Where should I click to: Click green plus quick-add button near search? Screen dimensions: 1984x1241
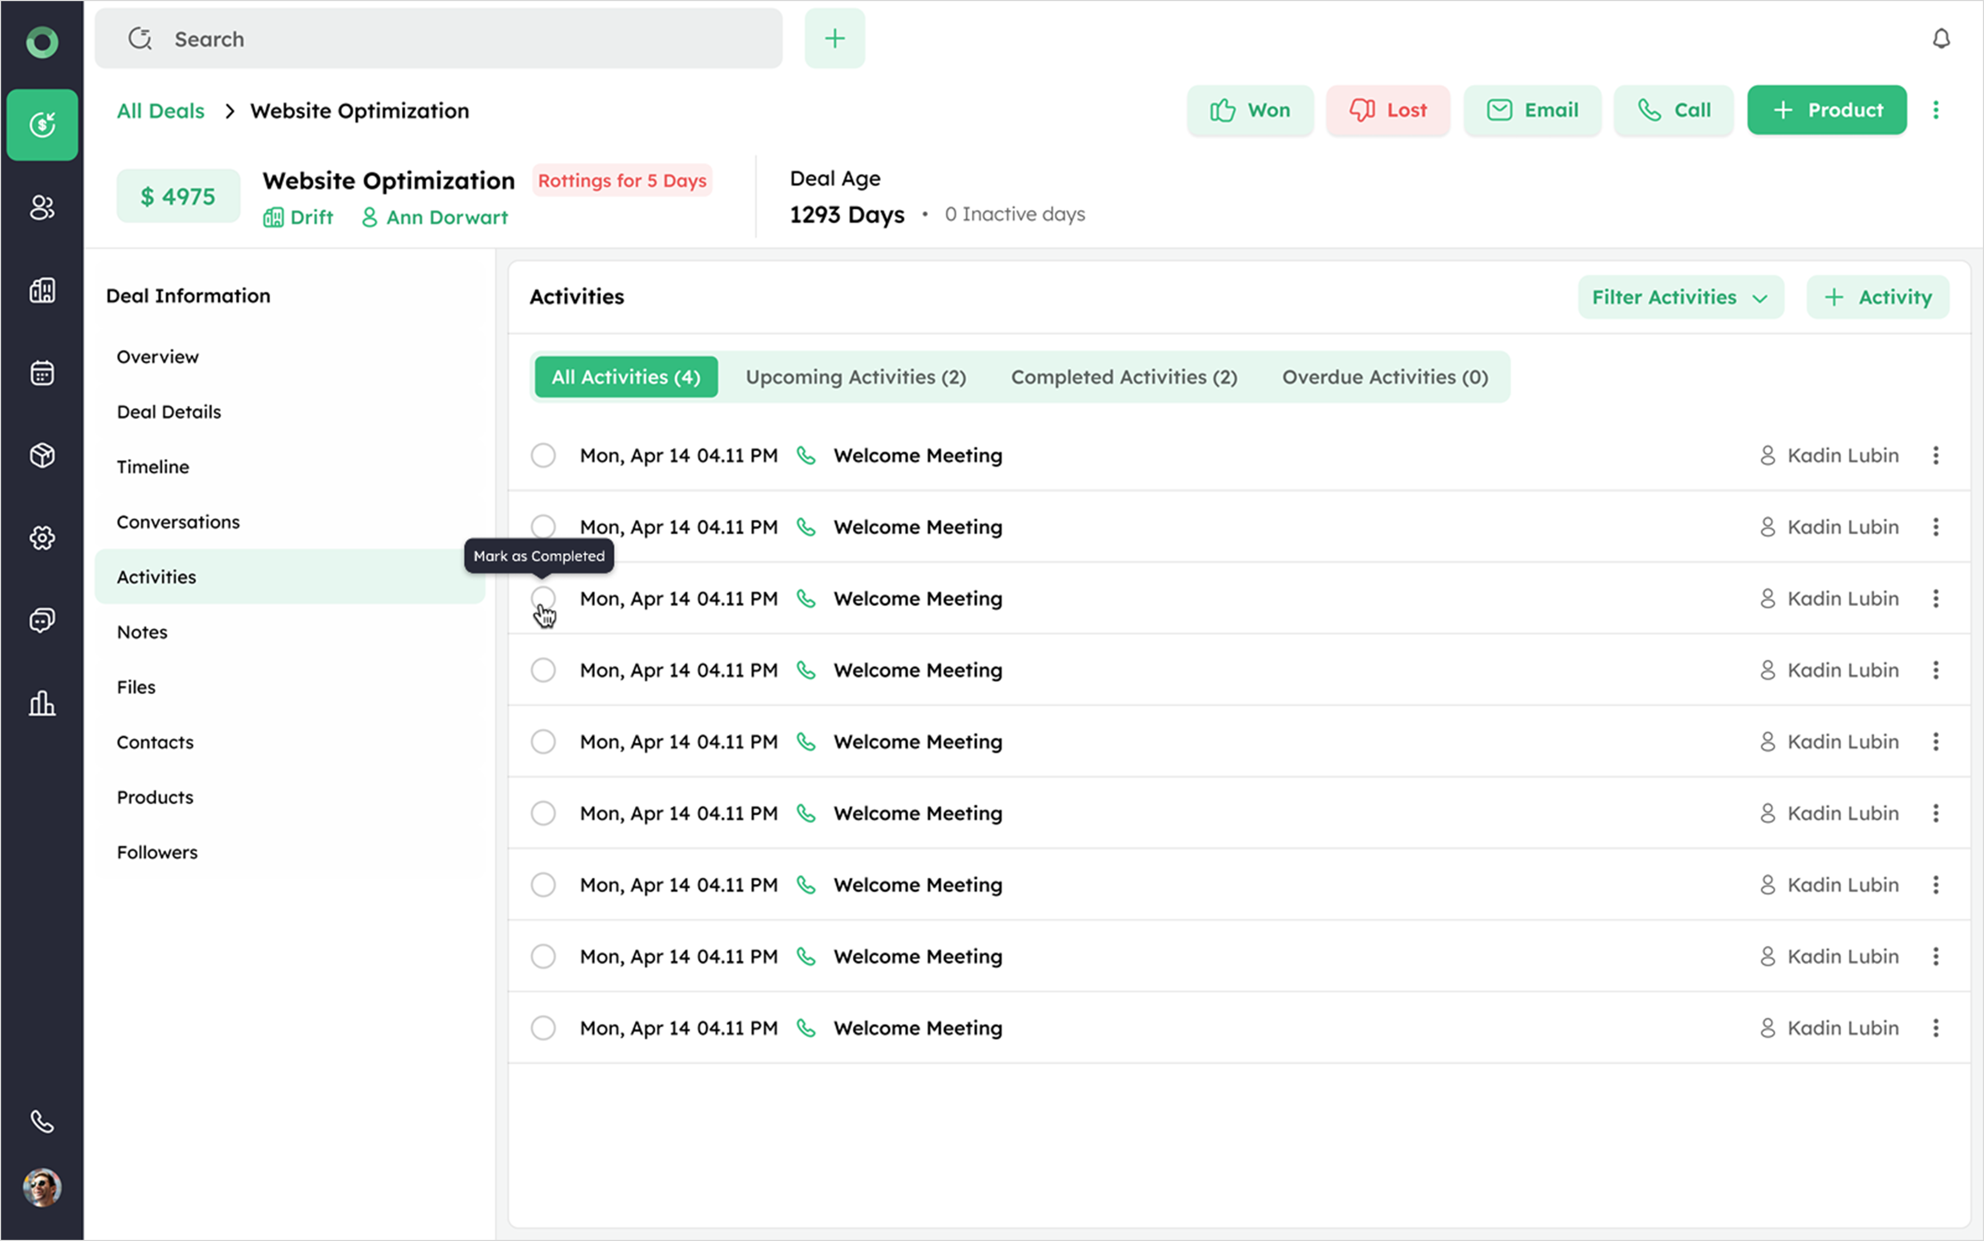(835, 39)
